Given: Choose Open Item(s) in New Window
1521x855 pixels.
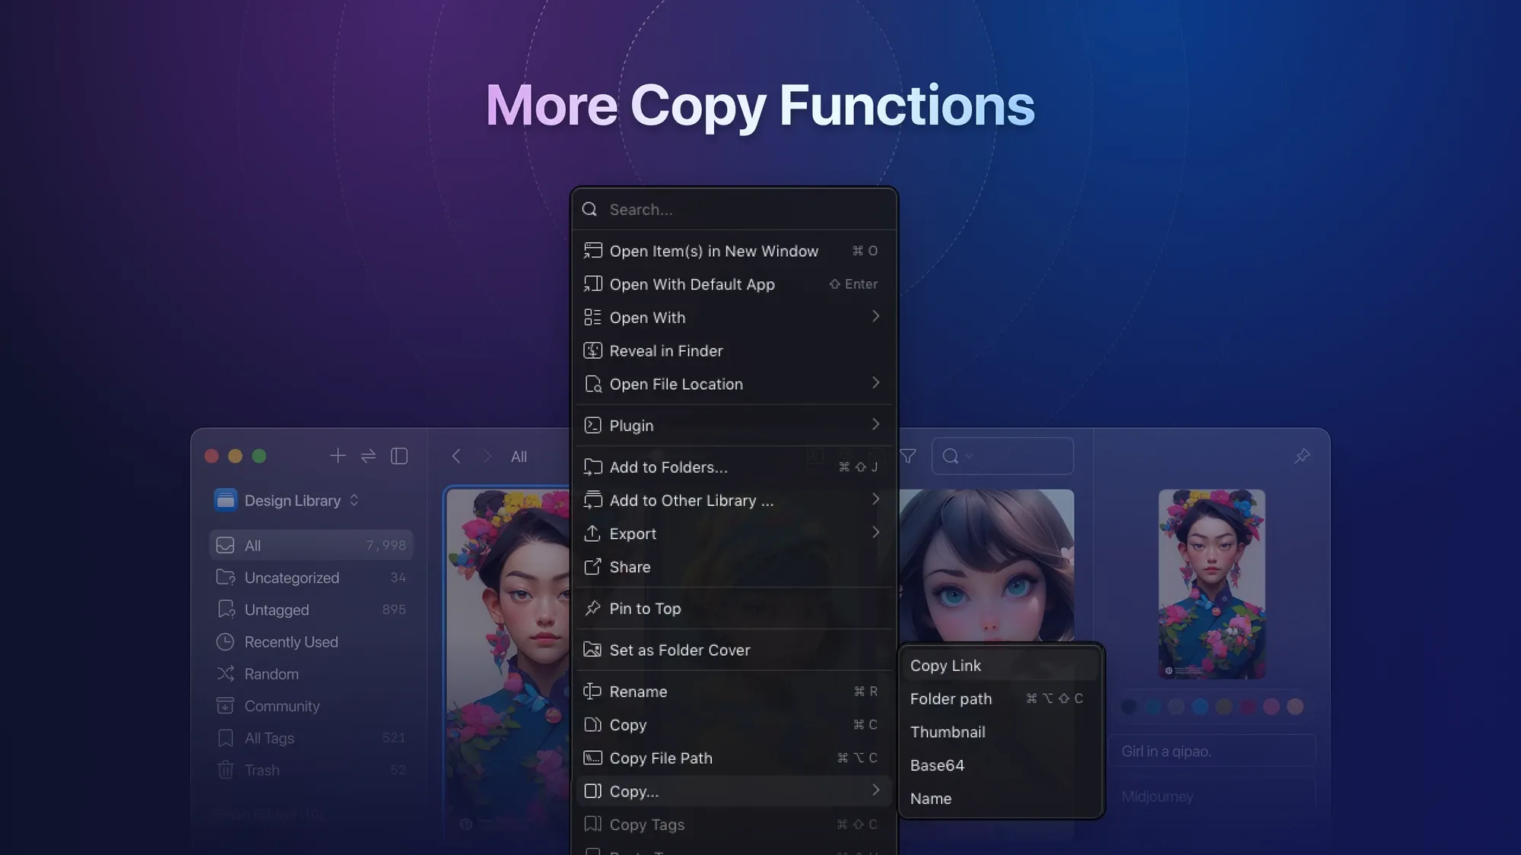Looking at the screenshot, I should 734,251.
